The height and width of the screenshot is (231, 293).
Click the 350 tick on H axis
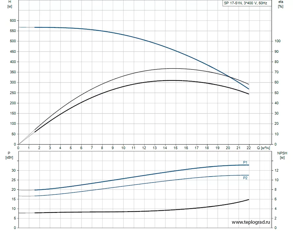tap(13, 72)
